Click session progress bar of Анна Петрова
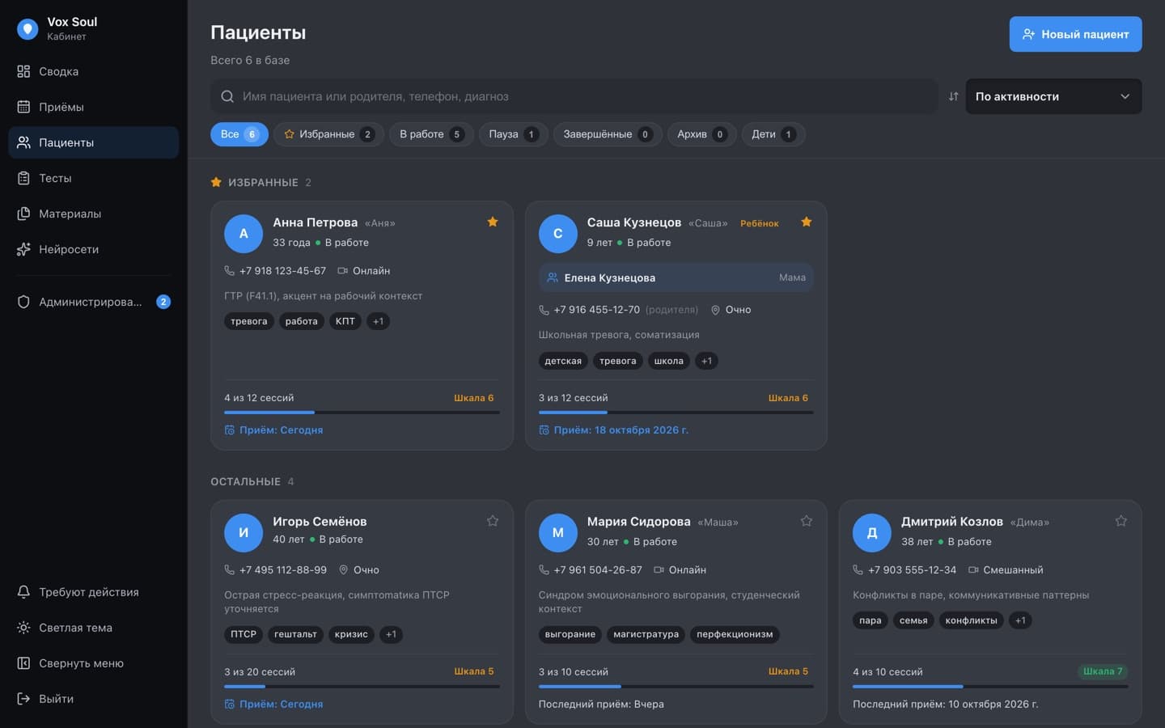The image size is (1165, 728). [362, 413]
